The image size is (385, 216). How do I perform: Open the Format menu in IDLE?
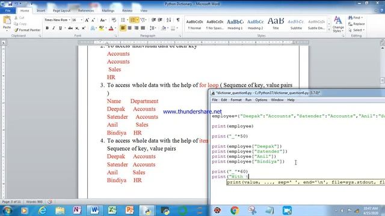[x=236, y=100]
